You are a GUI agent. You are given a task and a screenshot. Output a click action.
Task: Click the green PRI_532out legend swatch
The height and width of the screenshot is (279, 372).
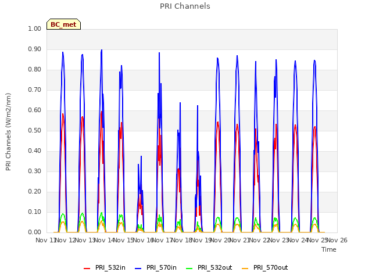(189, 268)
